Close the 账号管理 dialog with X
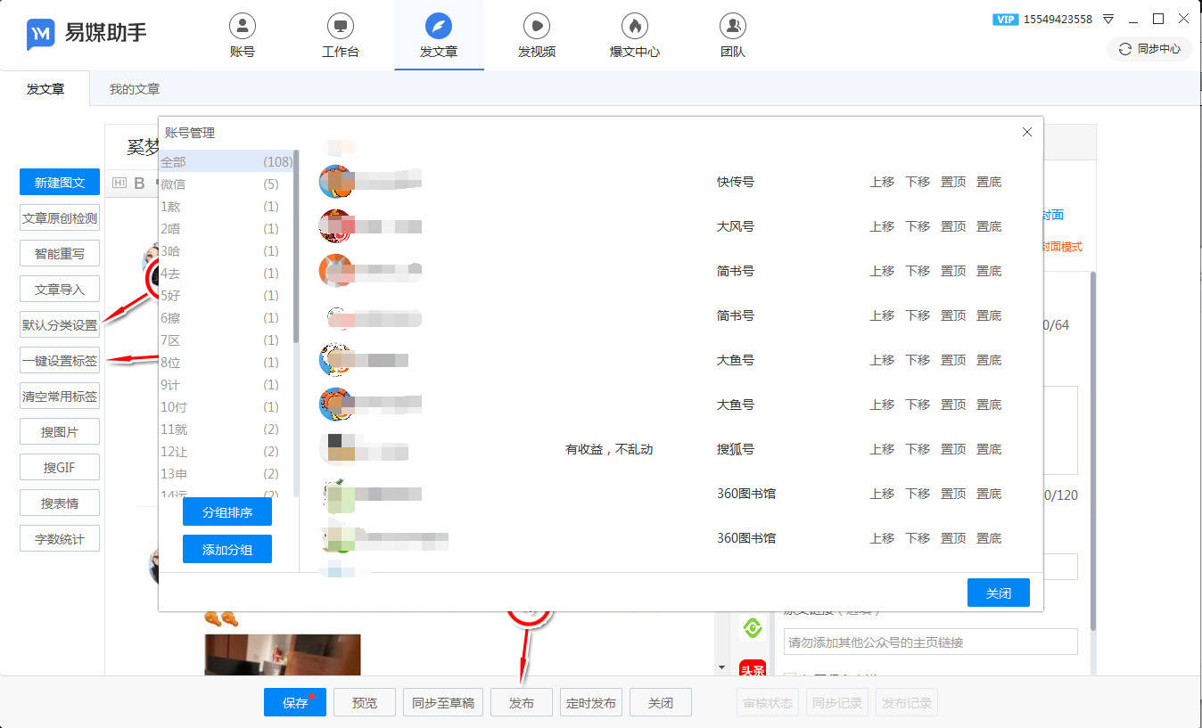Image resolution: width=1202 pixels, height=728 pixels. 1027,132
